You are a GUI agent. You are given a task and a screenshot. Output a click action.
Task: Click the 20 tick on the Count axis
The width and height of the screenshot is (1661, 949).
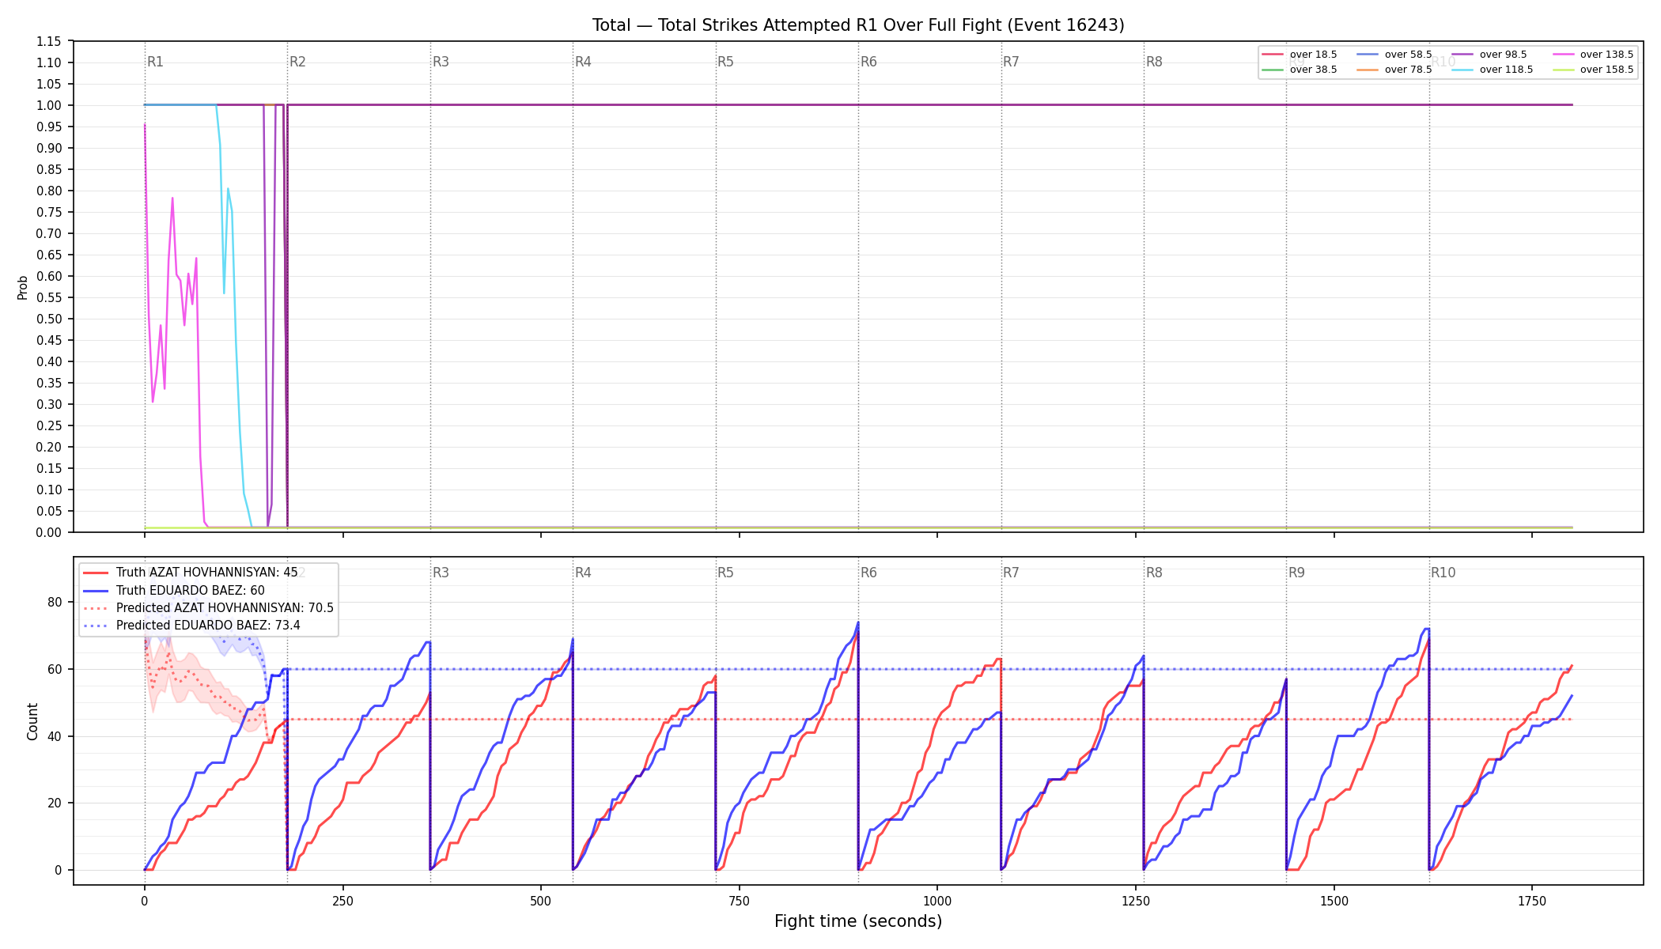tap(55, 803)
